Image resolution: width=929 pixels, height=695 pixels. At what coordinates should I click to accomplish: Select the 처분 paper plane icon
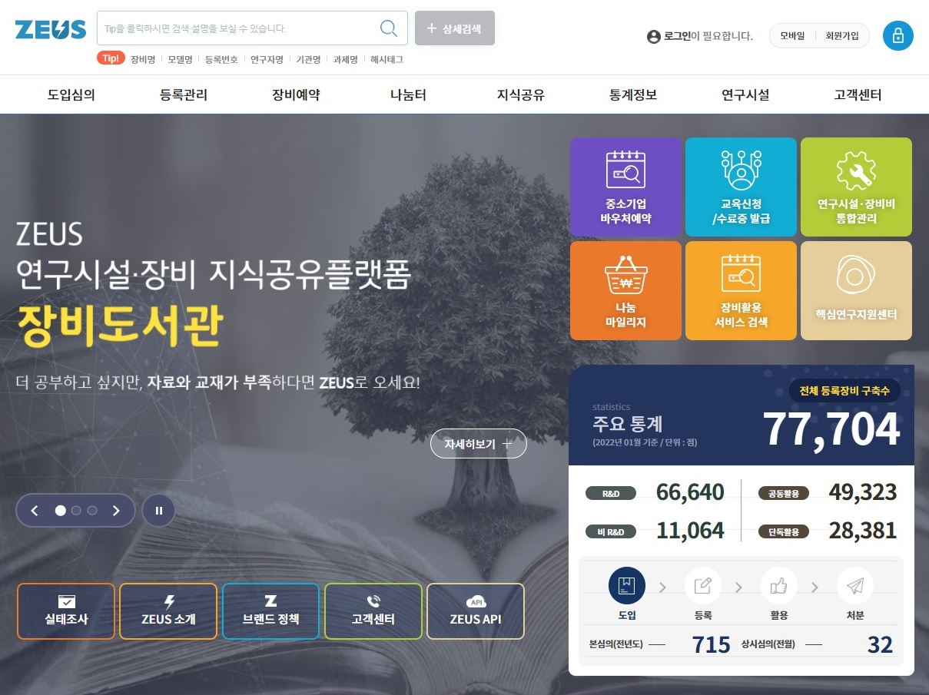point(854,586)
